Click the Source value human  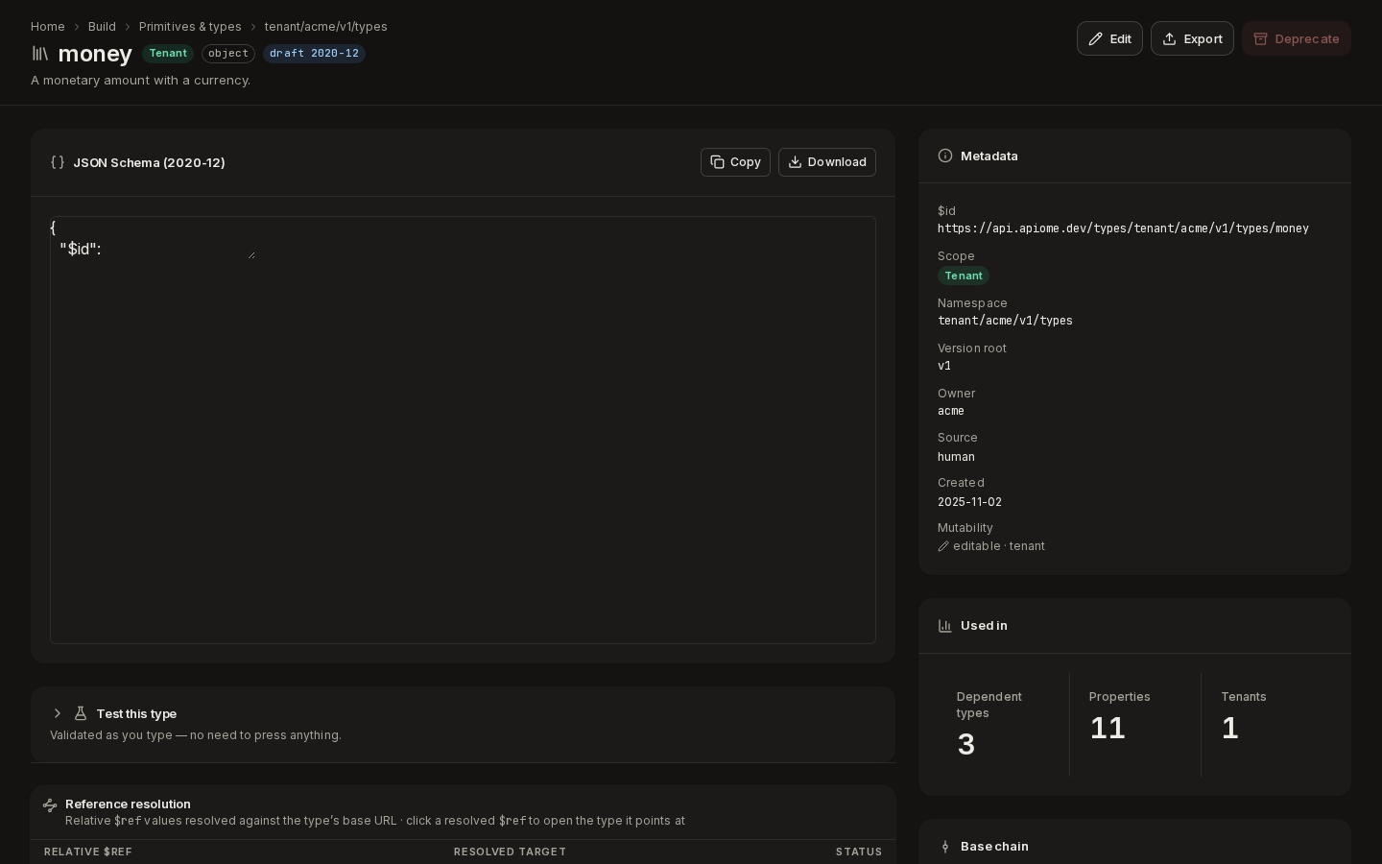[x=956, y=457]
